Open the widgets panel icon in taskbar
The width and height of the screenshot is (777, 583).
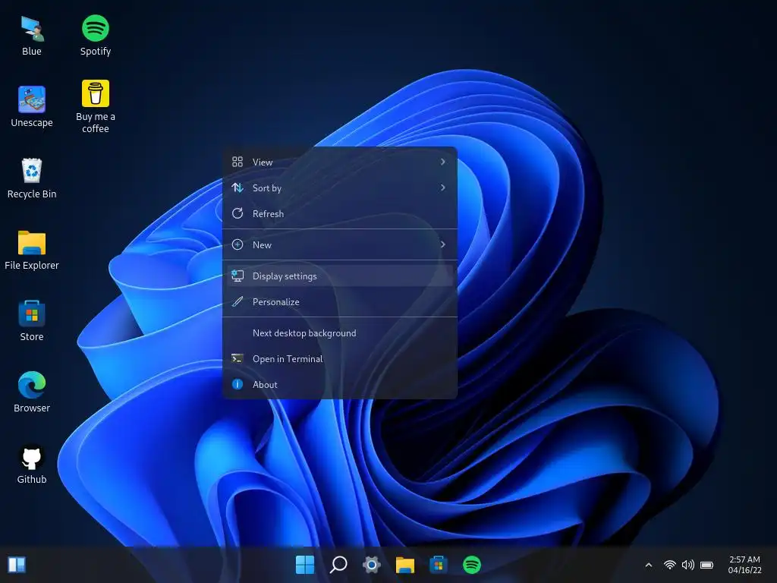pyautogui.click(x=17, y=565)
